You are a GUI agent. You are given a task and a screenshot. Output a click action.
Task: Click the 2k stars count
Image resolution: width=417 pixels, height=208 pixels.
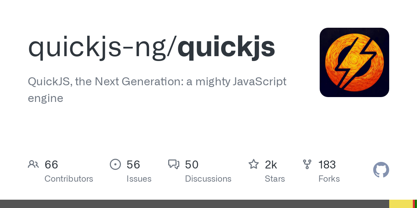pos(271,165)
